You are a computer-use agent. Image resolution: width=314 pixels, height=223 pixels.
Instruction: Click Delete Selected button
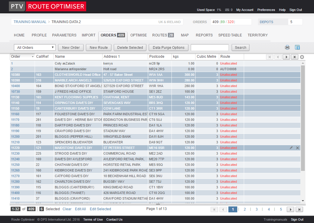point(130,48)
